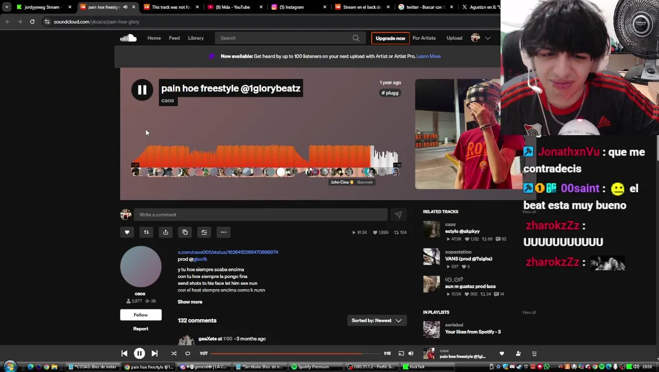Focus the Search input field
The width and height of the screenshot is (659, 372).
click(x=290, y=38)
